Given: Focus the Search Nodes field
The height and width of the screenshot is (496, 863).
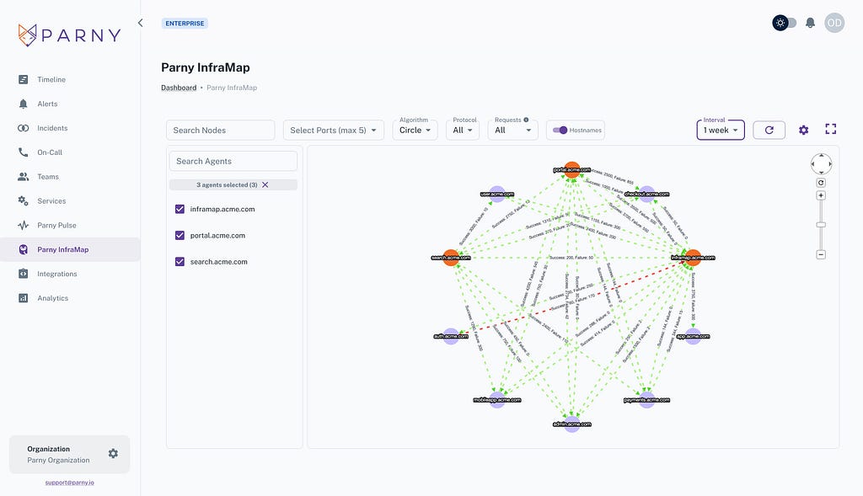Looking at the screenshot, I should 220,131.
